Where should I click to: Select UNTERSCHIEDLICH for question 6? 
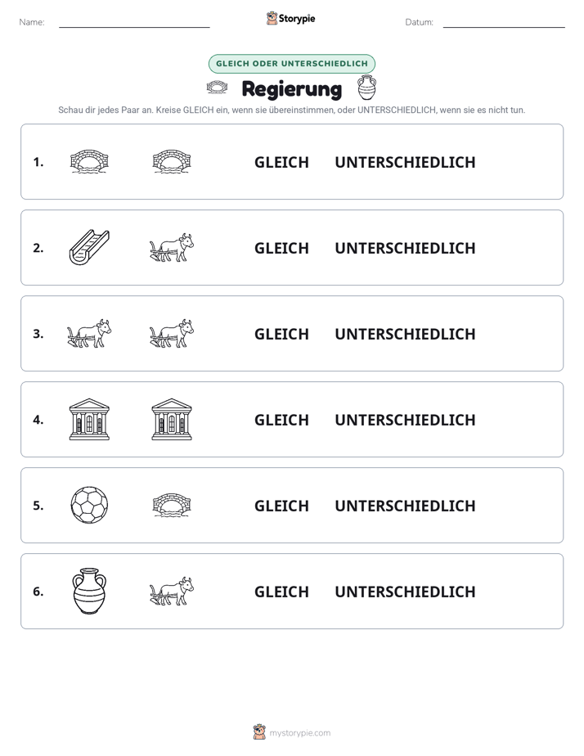pyautogui.click(x=405, y=592)
